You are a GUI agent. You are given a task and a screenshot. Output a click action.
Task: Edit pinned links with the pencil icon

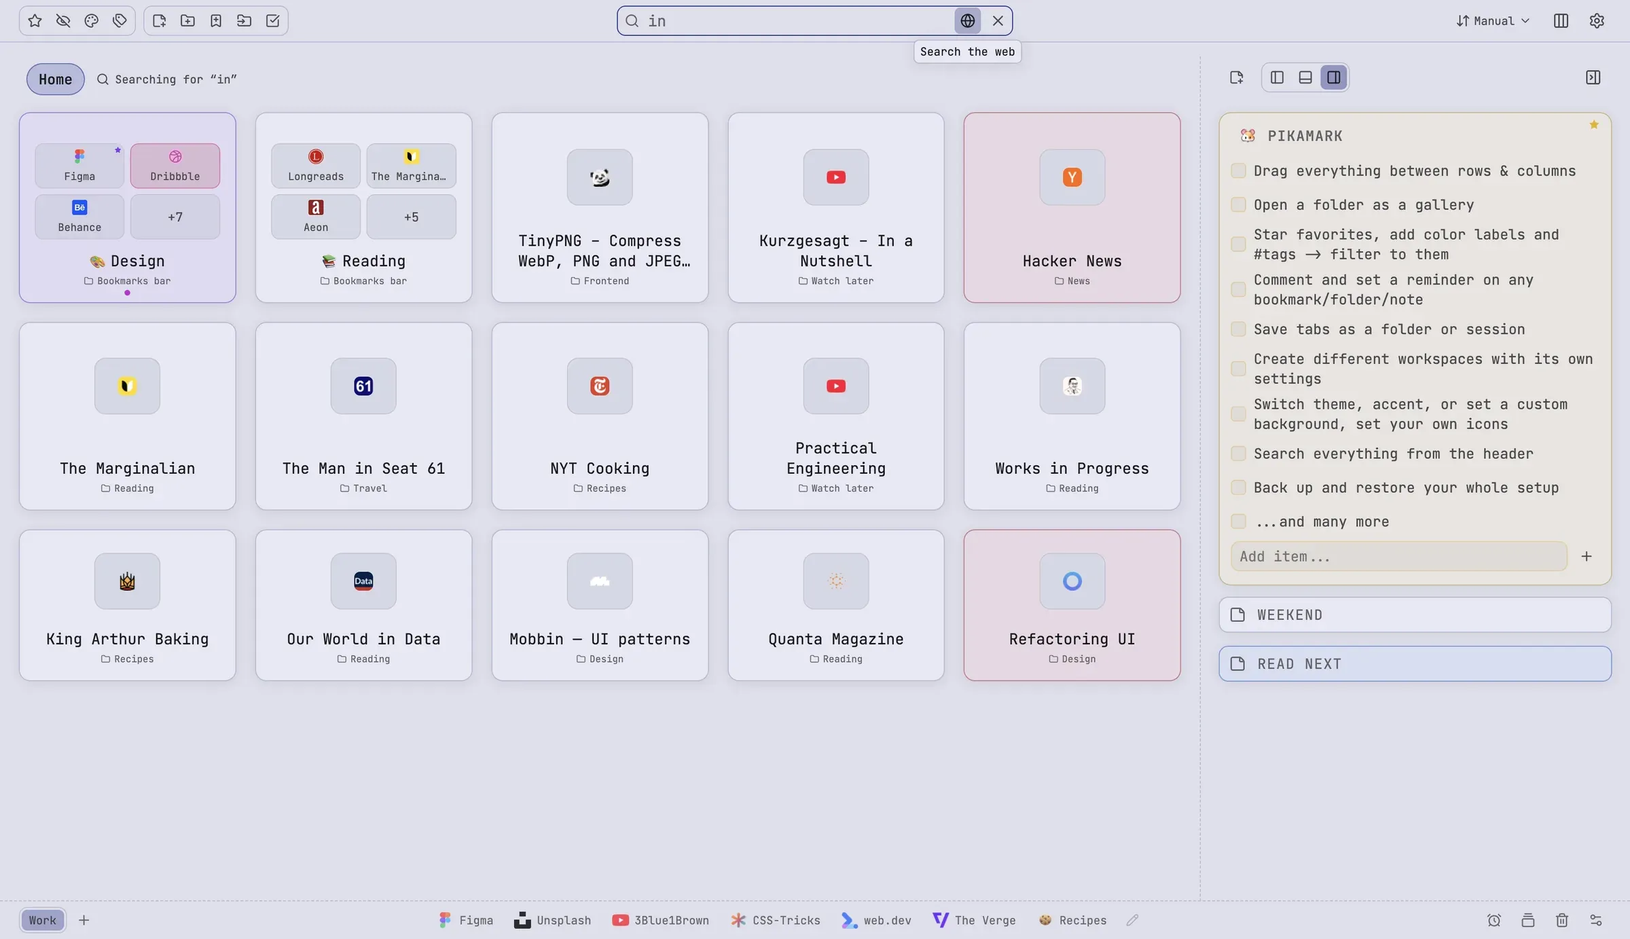(x=1132, y=920)
